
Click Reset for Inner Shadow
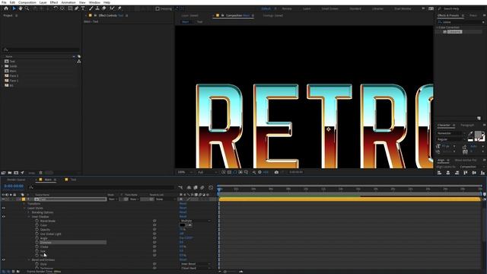[x=183, y=217]
